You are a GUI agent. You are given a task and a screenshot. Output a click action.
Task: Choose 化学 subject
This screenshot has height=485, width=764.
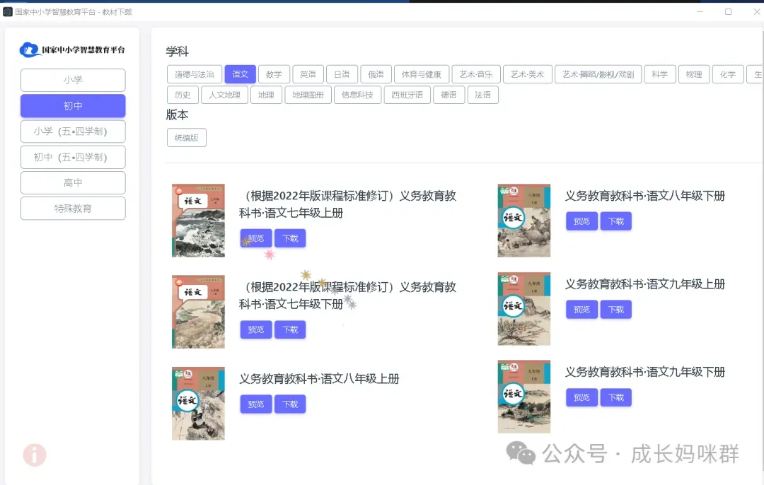(x=728, y=74)
